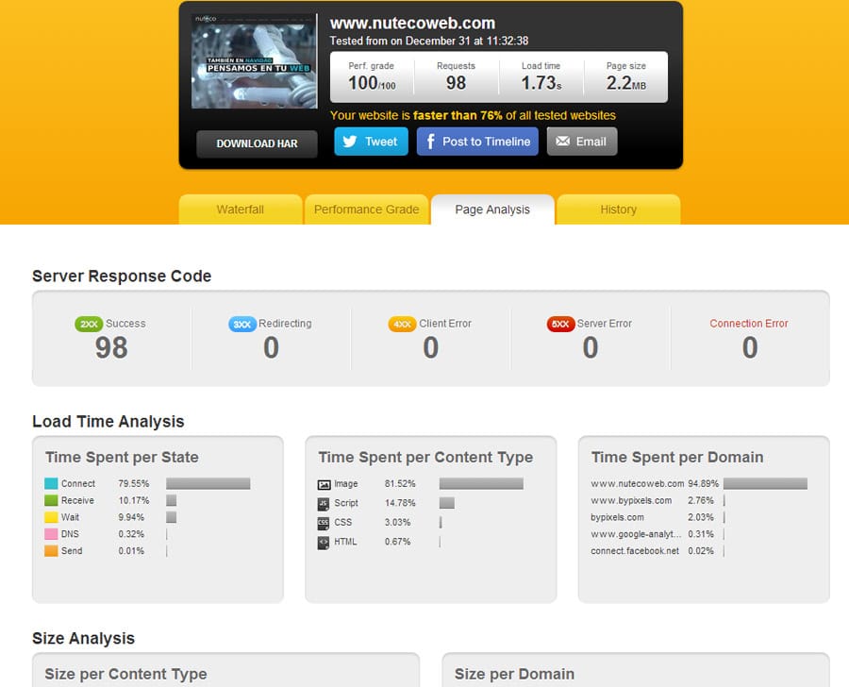Click the Size Analysis heading
The image size is (849, 687).
point(83,638)
